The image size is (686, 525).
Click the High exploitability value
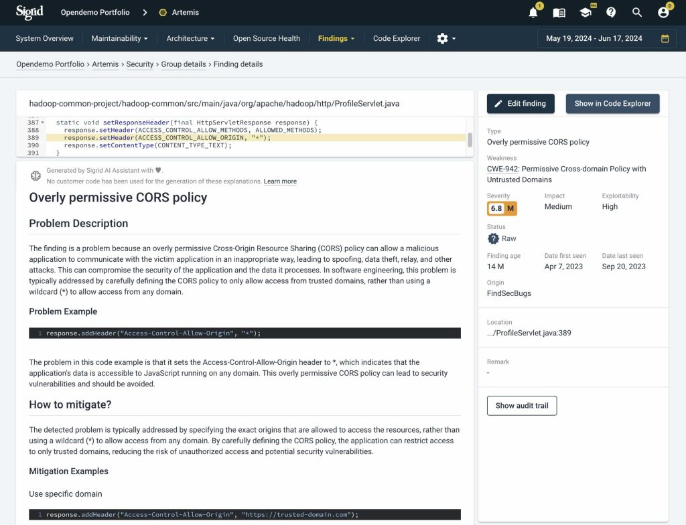click(610, 206)
